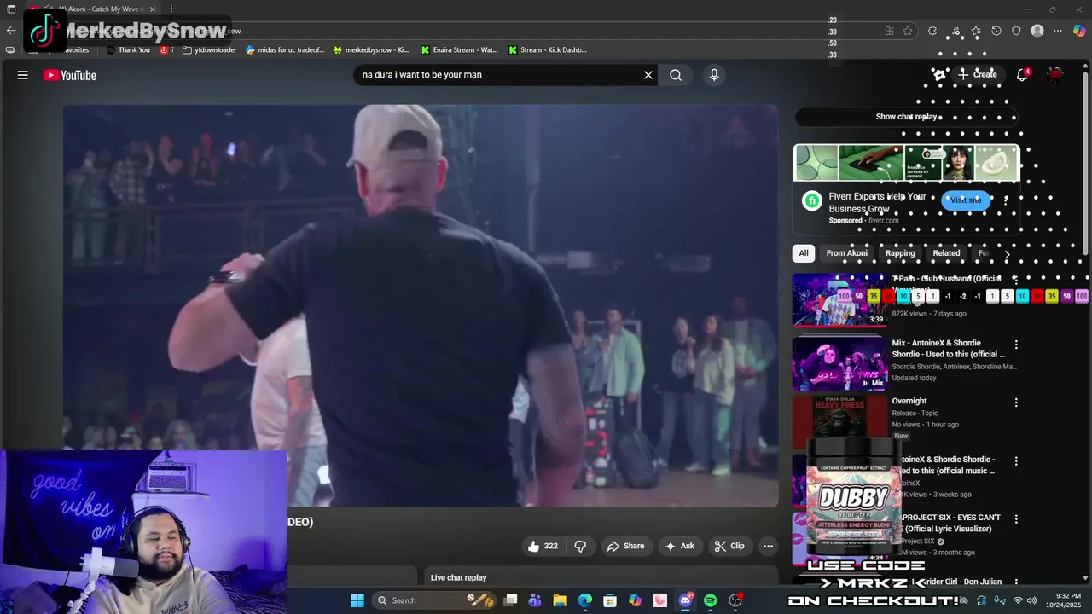The width and height of the screenshot is (1092, 614).
Task: Create a Clip from the video
Action: click(729, 546)
